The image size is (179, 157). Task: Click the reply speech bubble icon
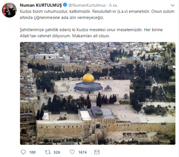23,152
